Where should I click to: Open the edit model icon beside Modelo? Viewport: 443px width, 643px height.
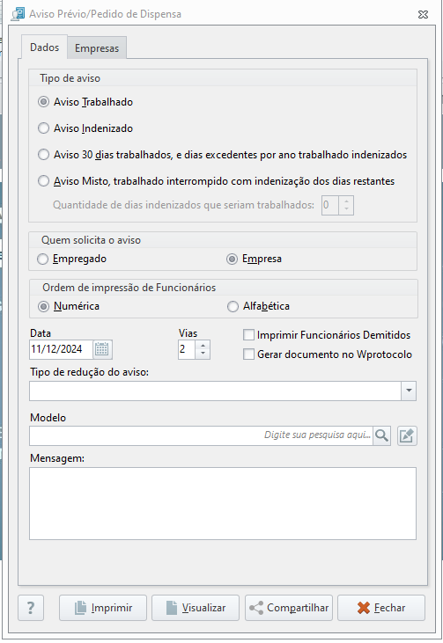(407, 435)
